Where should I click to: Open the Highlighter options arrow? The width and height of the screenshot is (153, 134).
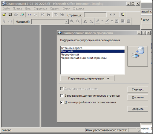pos(112,21)
